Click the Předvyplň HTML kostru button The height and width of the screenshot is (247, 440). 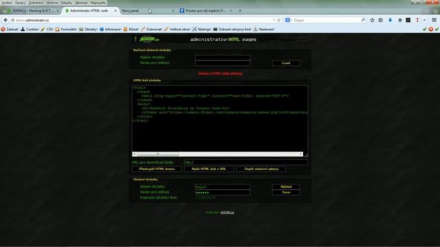pyautogui.click(x=157, y=169)
